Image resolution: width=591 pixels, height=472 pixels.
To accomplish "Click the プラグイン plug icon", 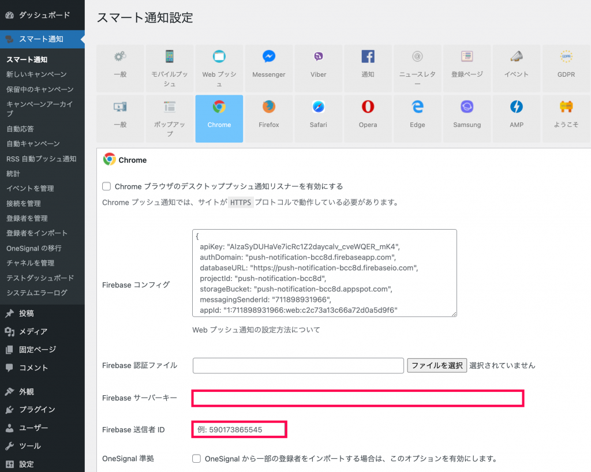I will pos(9,410).
